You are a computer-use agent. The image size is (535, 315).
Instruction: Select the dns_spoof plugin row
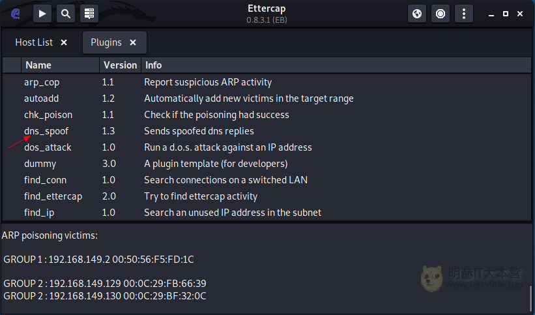pyautogui.click(x=267, y=131)
